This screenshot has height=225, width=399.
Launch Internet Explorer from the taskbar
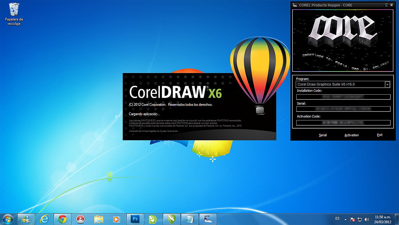pyautogui.click(x=44, y=219)
